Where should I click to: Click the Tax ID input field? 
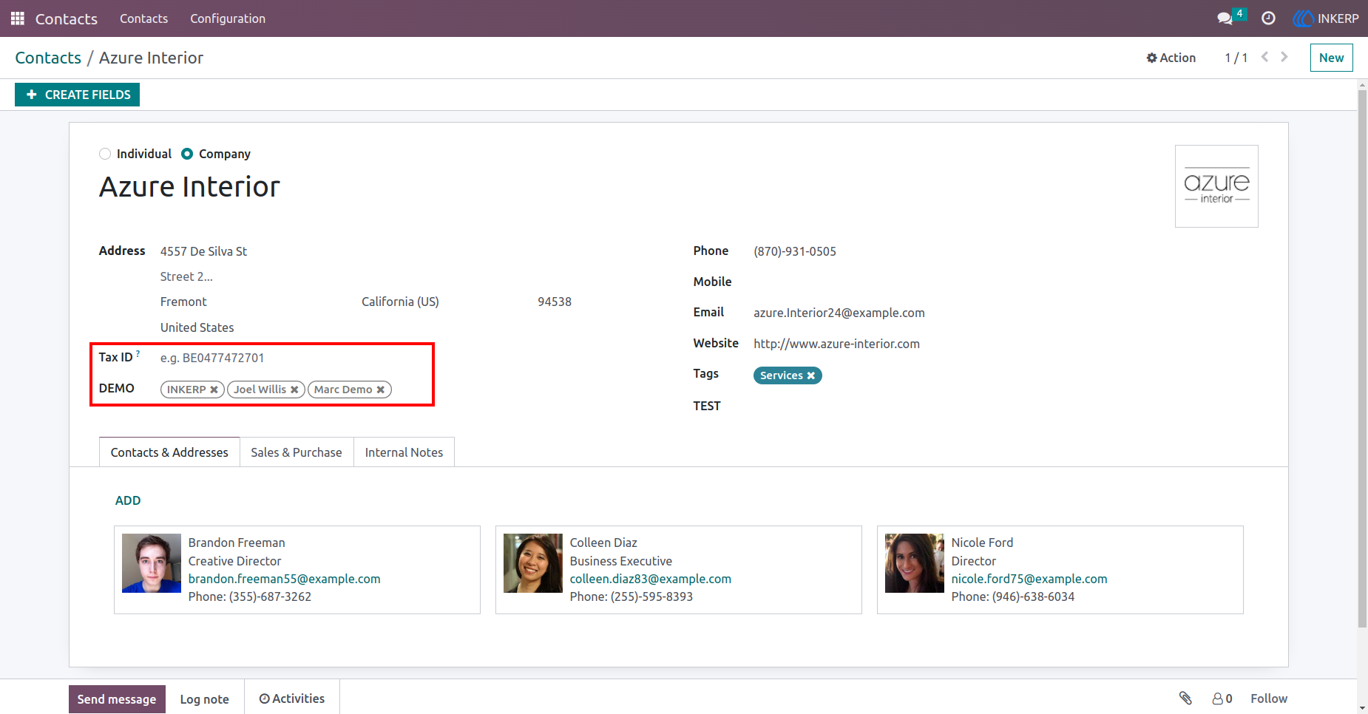pos(294,358)
